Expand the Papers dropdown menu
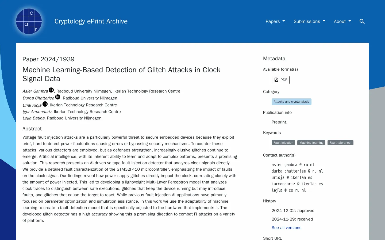 click(275, 21)
